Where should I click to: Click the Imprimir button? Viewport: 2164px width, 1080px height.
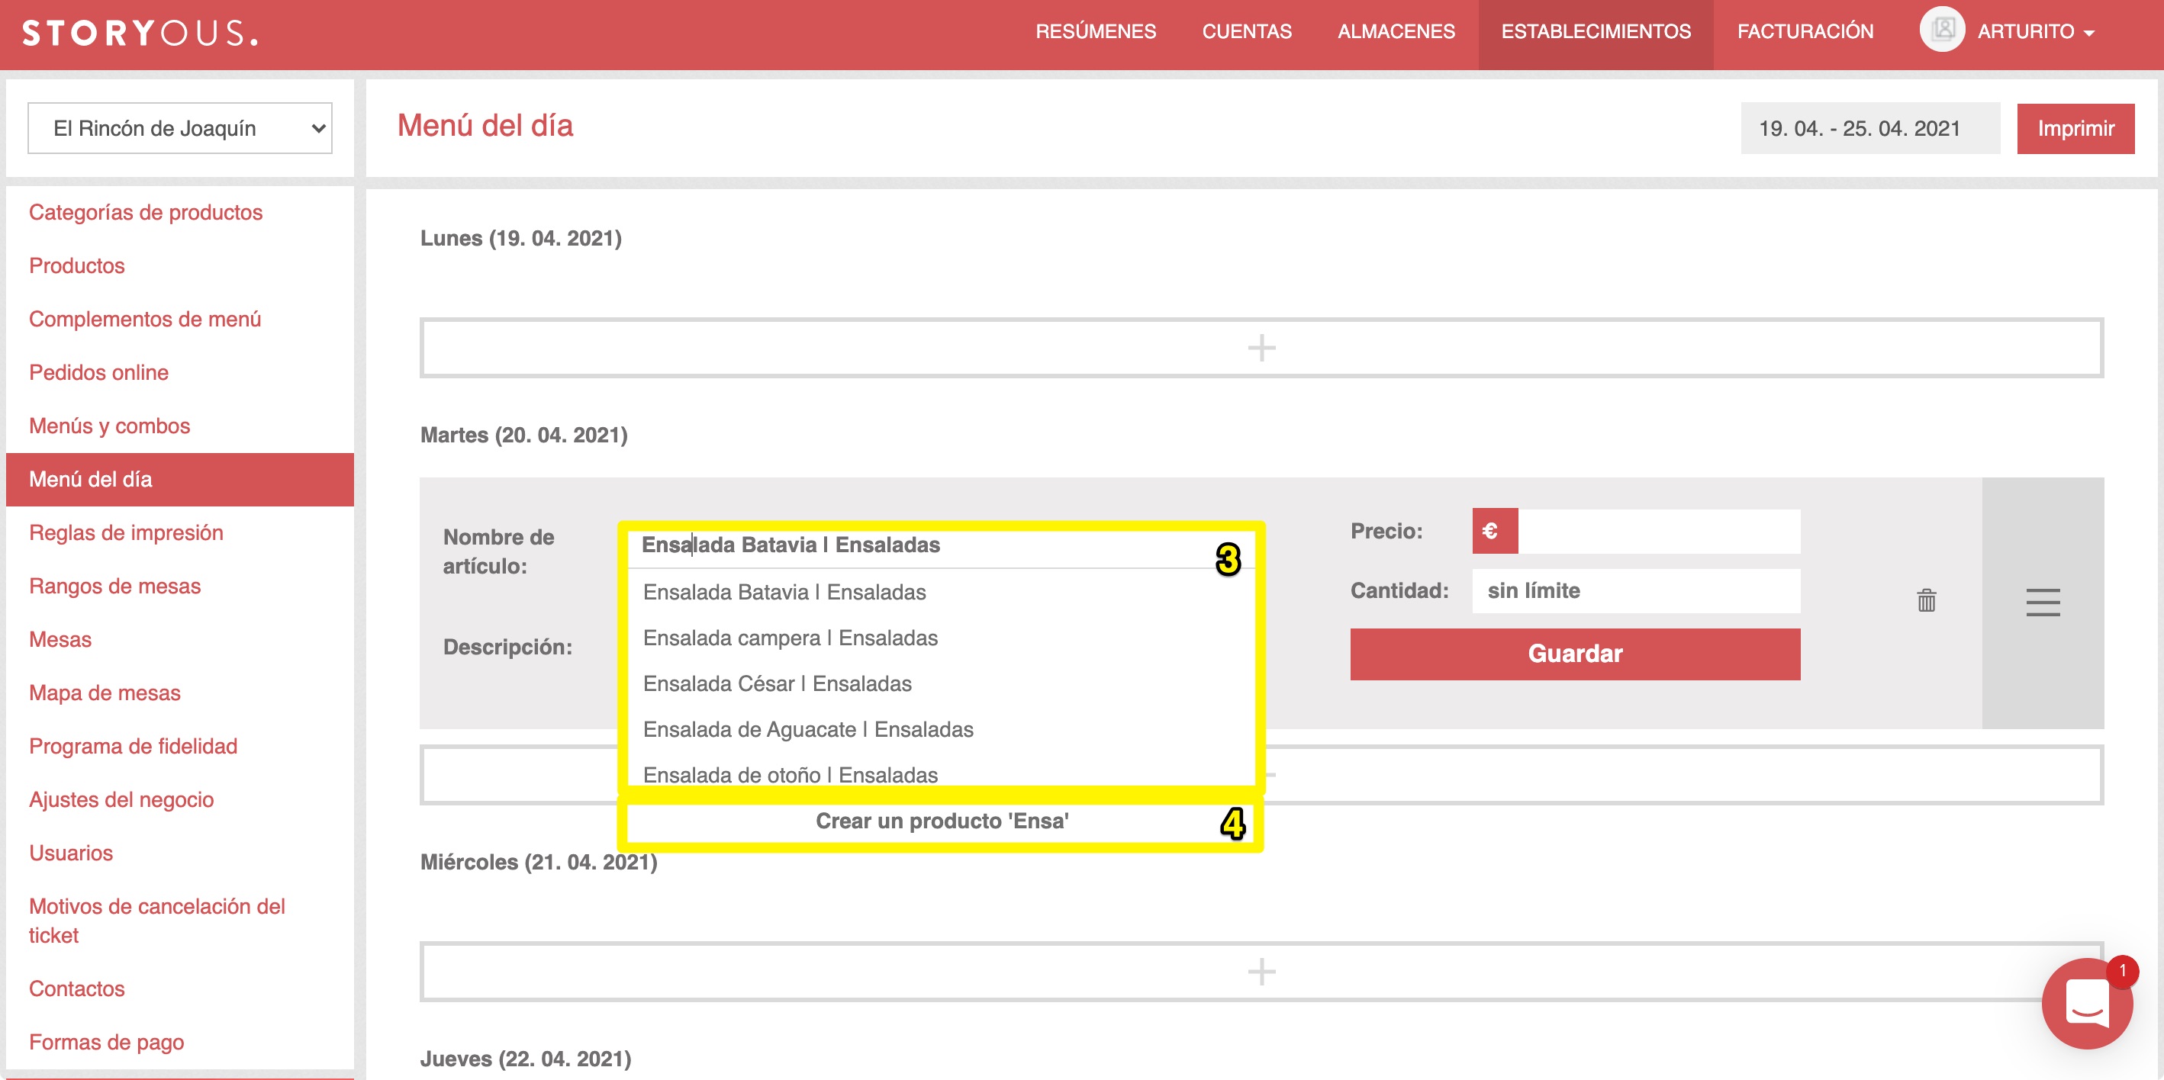pos(2075,128)
